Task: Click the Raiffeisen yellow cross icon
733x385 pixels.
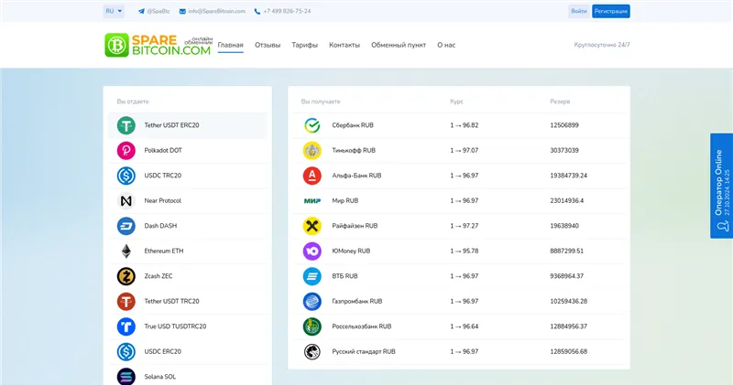Action: (x=312, y=226)
